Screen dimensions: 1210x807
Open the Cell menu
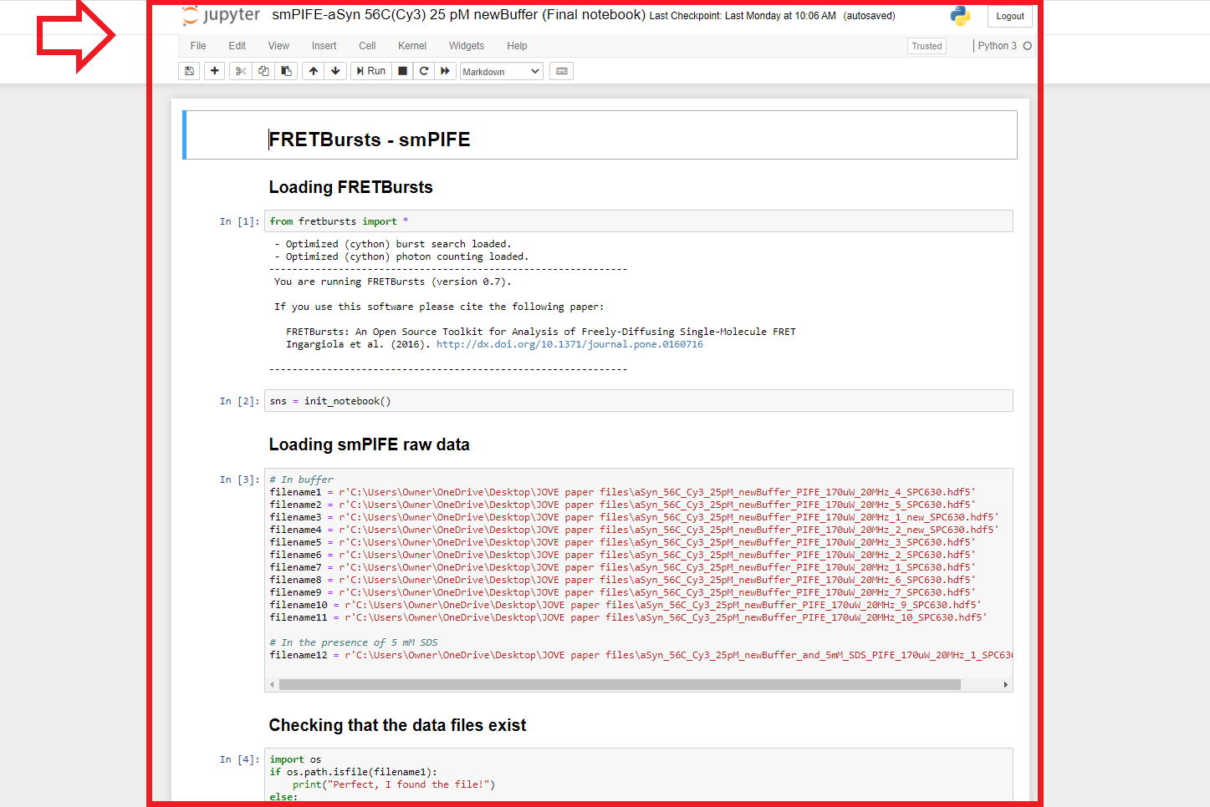coord(367,46)
